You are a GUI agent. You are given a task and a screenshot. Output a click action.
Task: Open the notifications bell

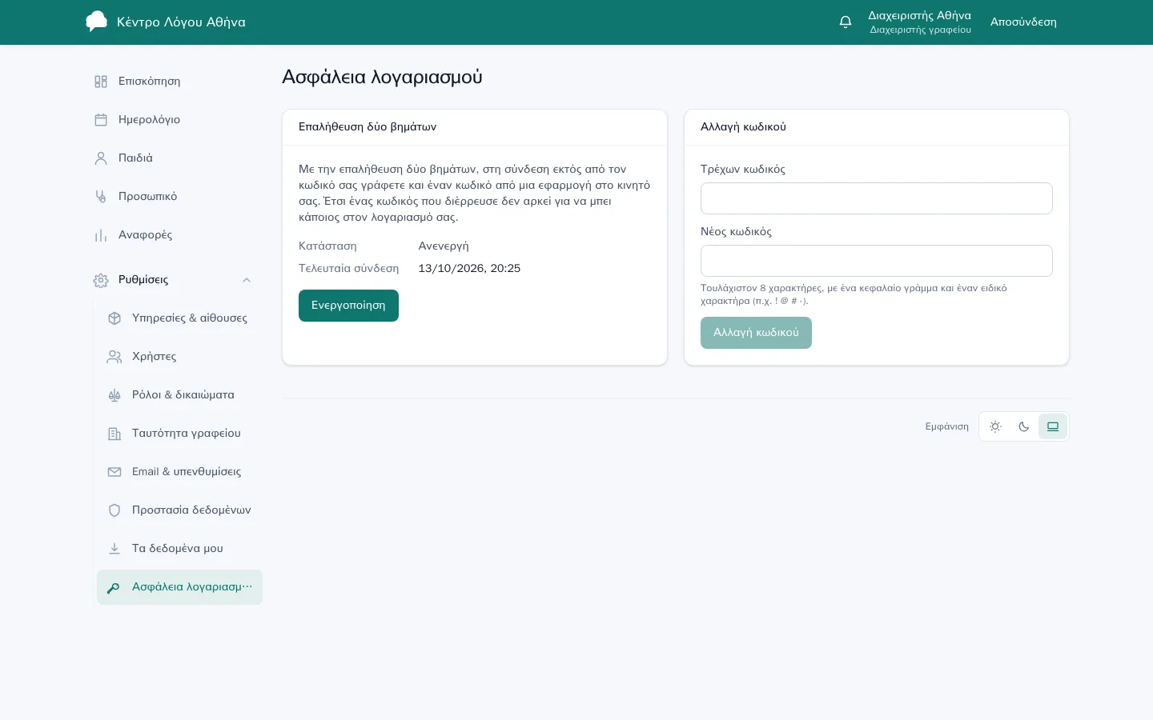pyautogui.click(x=846, y=22)
